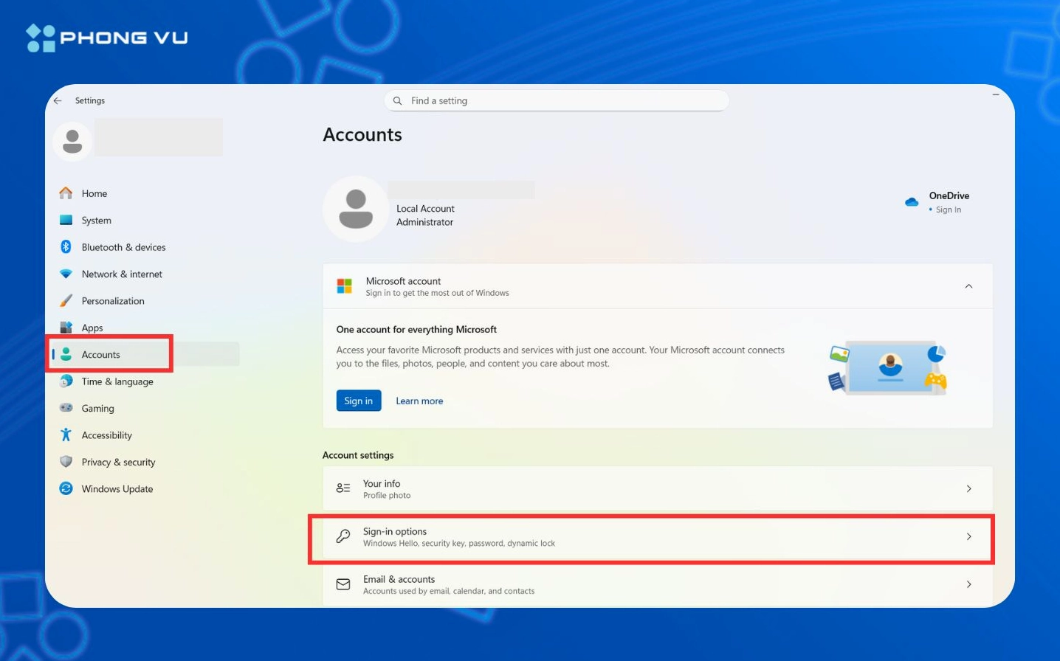This screenshot has height=661, width=1060.
Task: Click the back arrow in Settings
Action: point(58,100)
